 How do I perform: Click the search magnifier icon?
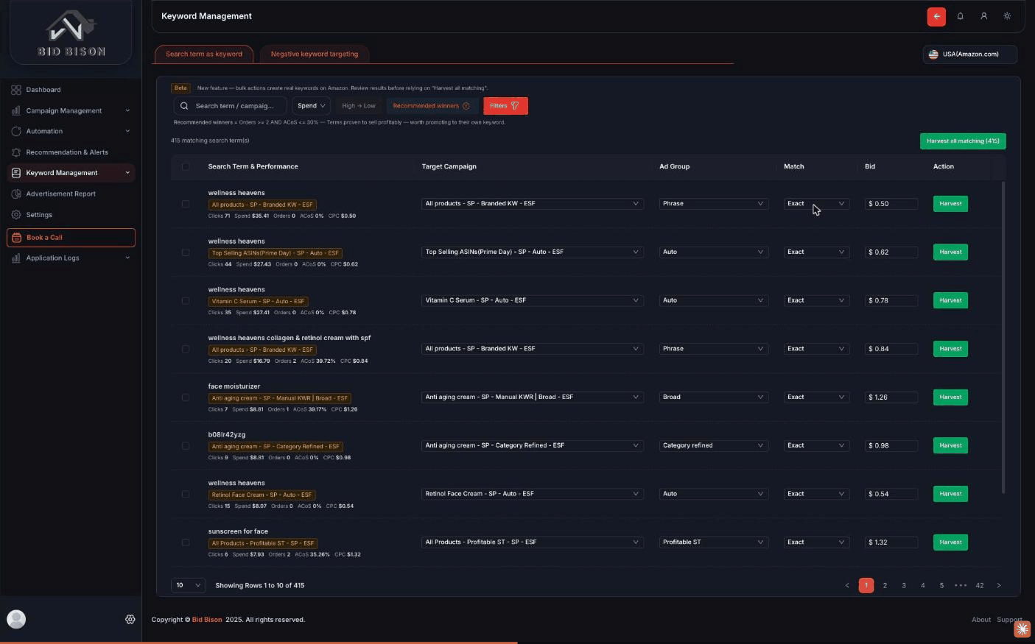(185, 106)
